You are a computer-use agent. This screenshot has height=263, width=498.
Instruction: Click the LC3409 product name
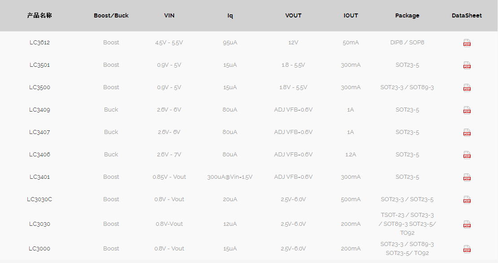pyautogui.click(x=39, y=110)
